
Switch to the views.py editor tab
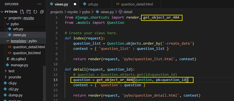point(61,4)
